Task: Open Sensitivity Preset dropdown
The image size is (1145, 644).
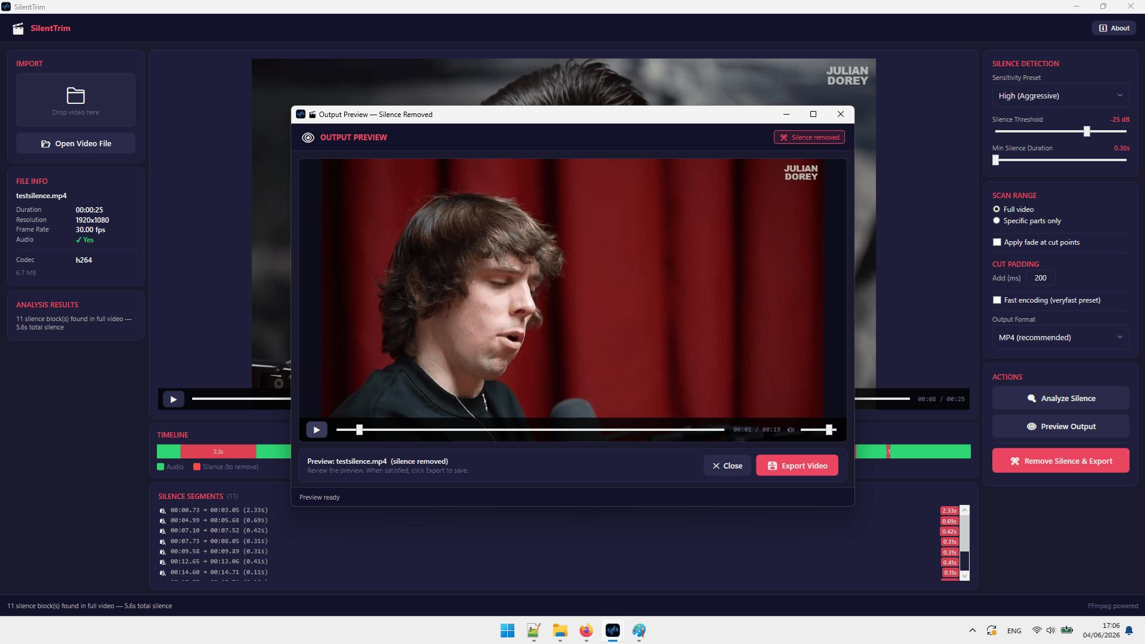Action: click(1060, 95)
